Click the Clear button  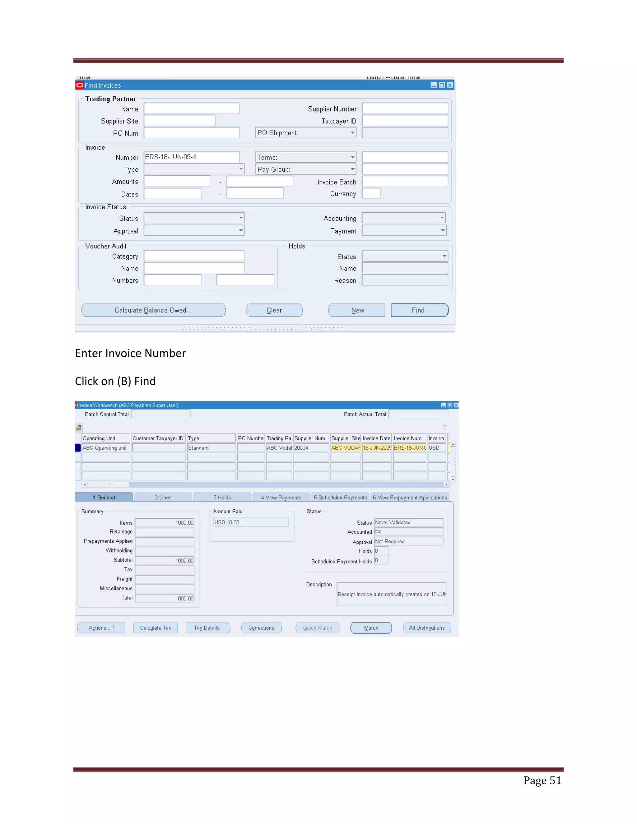coord(274,310)
